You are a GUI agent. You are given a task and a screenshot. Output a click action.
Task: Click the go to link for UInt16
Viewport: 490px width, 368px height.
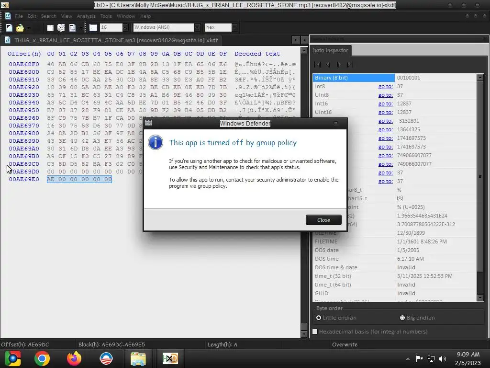click(385, 112)
